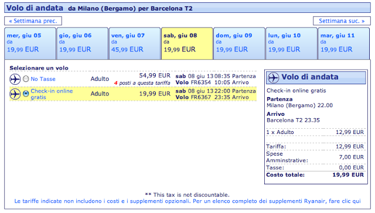
Task: Open the dom, giu 09 date tab
Action: click(239, 43)
